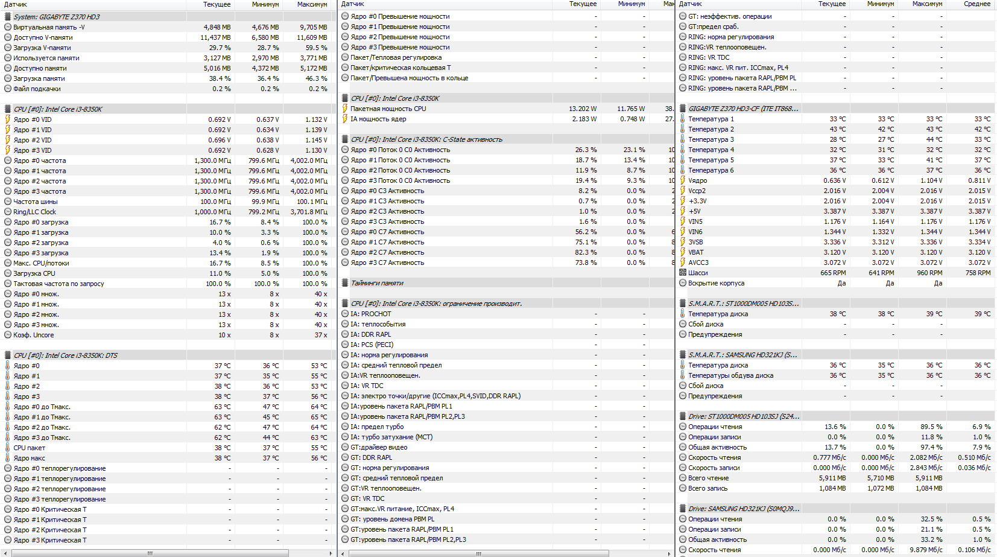Click the icon beside S.M.A.R.T.: ST1000DM005

coord(683,304)
